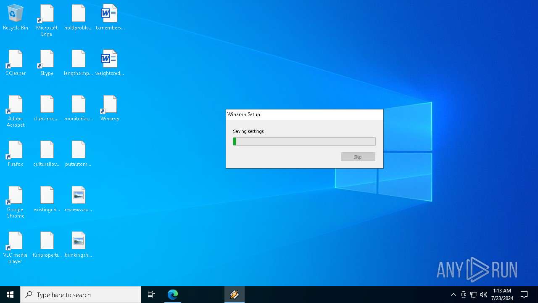Select the putautom... file icon
538x303 pixels.
point(78,154)
